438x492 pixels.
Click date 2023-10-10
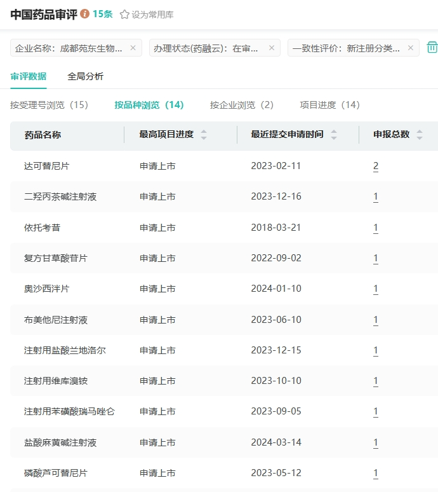275,381
